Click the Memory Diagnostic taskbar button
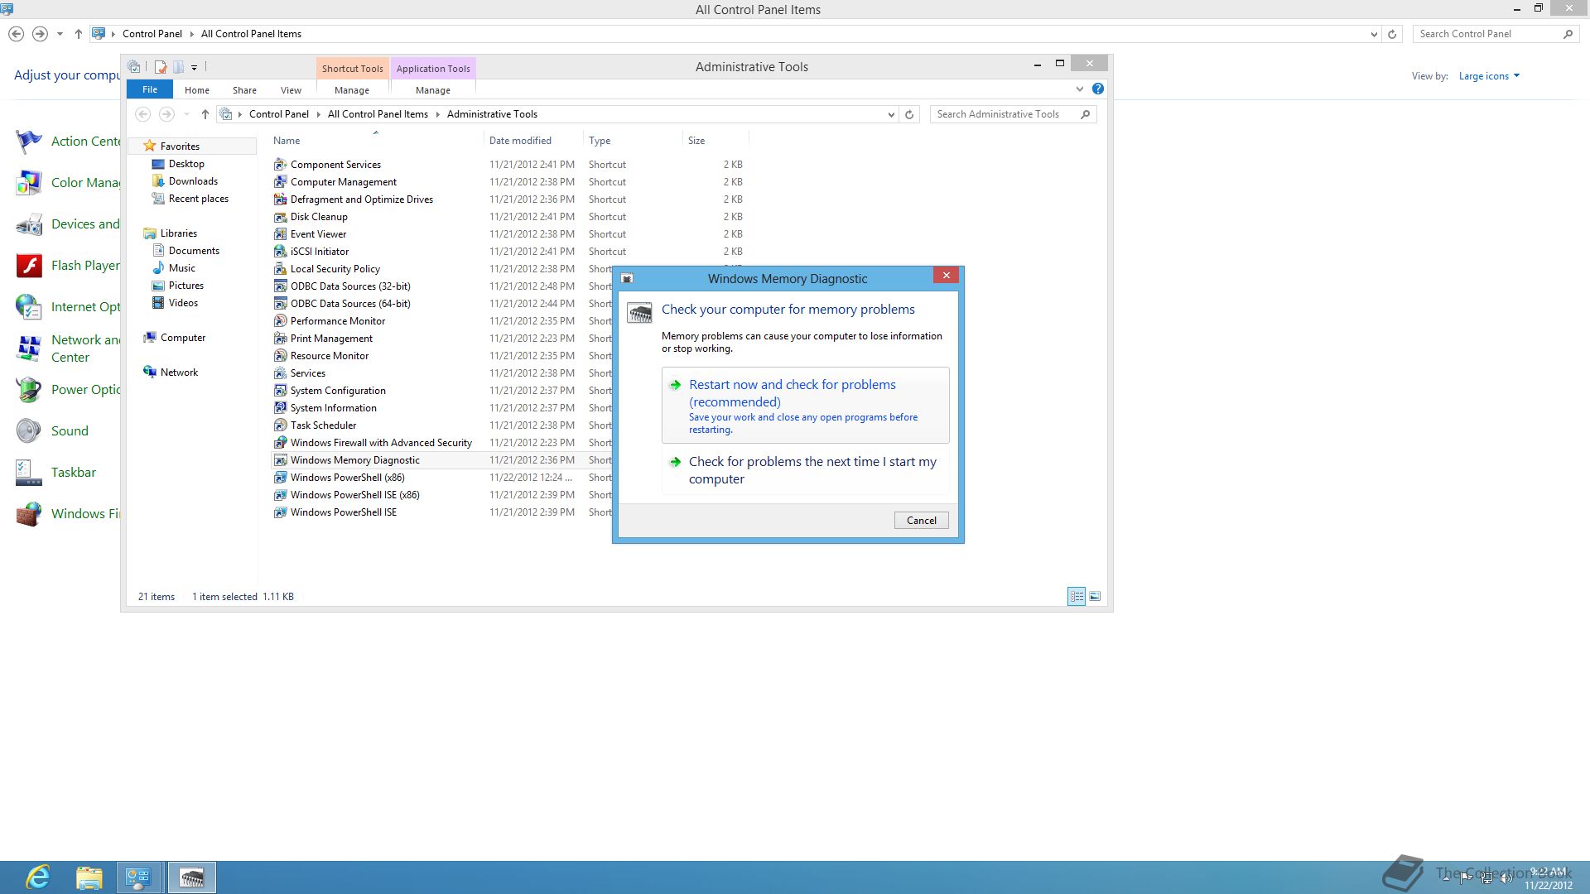 [x=192, y=877]
